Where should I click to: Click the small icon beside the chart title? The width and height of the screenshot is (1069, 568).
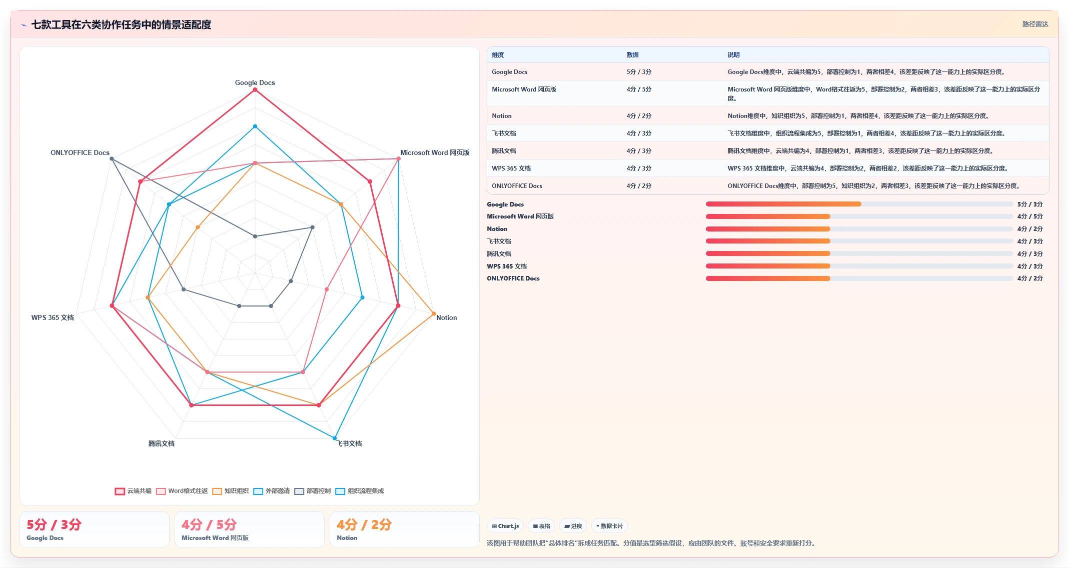click(24, 25)
